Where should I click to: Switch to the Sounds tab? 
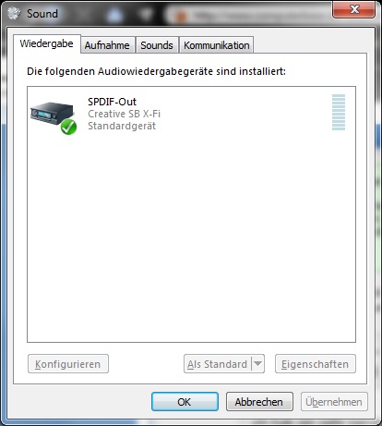157,45
